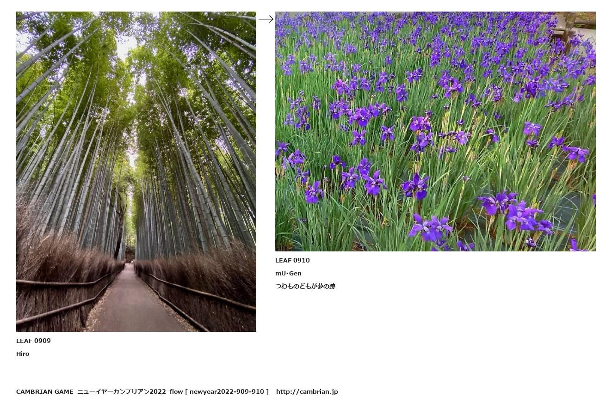Image resolution: width=612 pixels, height=403 pixels.
Task: Click the word flow in the footer
Action: [176, 391]
